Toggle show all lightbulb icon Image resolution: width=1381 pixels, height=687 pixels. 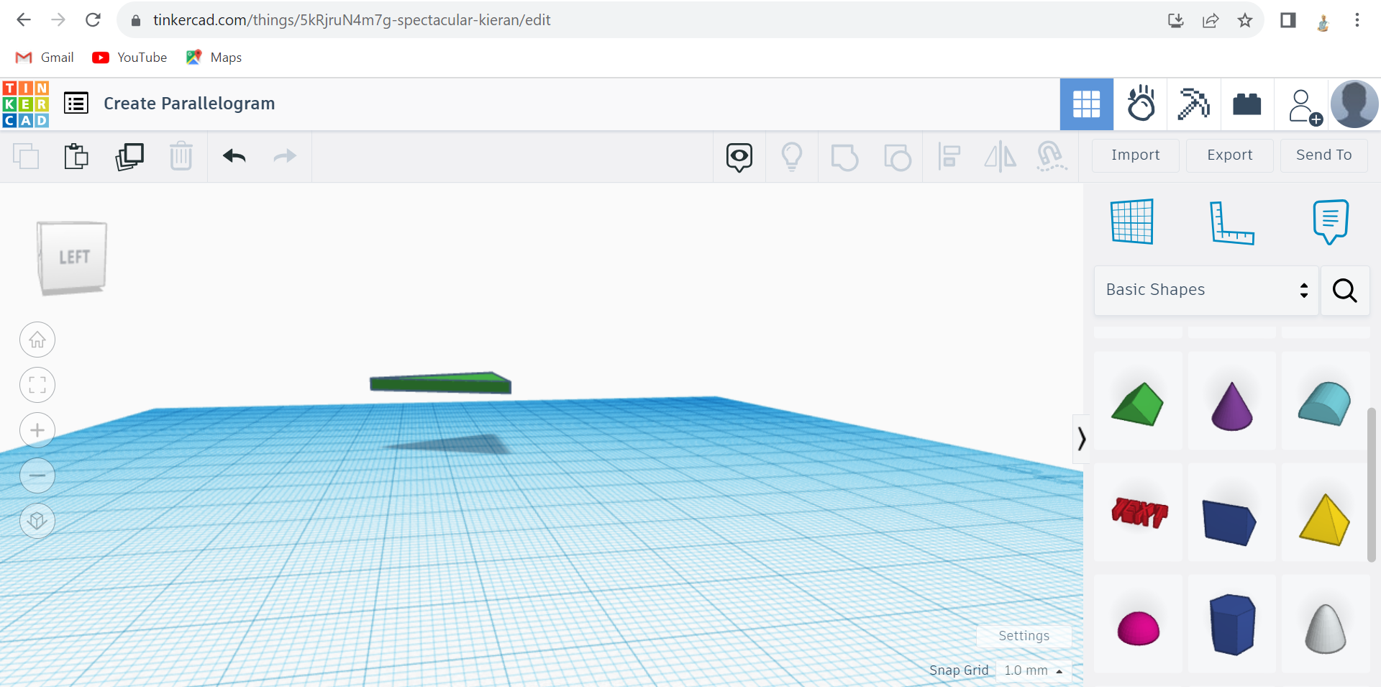792,156
